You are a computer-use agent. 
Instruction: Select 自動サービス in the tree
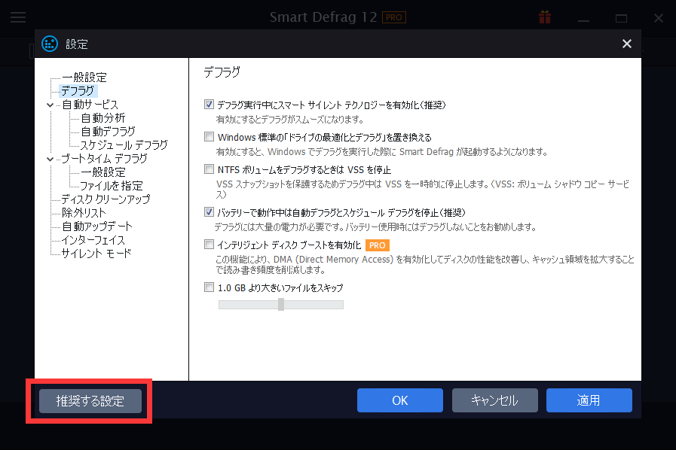(90, 105)
